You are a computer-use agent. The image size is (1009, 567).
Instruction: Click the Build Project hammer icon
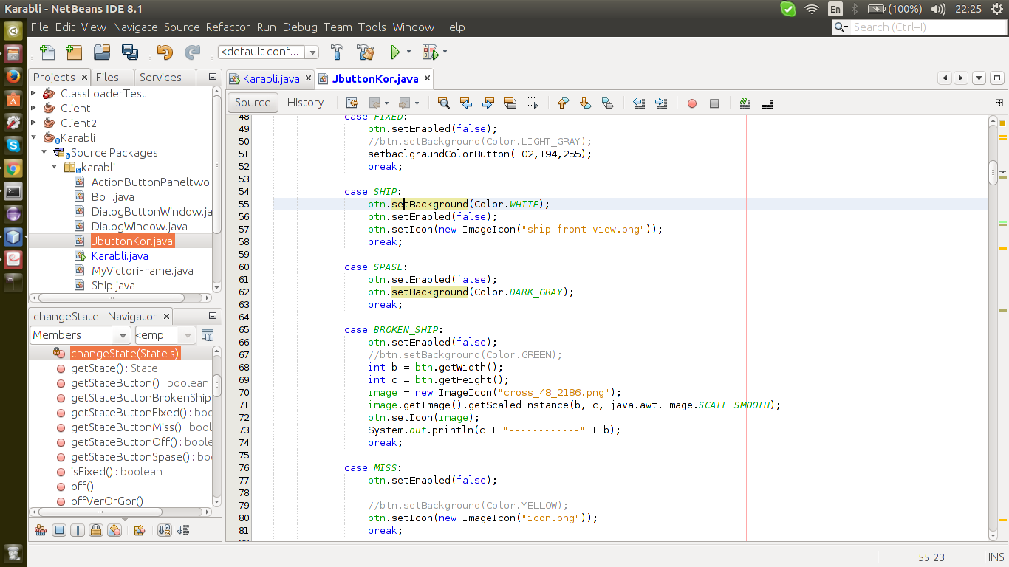338,52
